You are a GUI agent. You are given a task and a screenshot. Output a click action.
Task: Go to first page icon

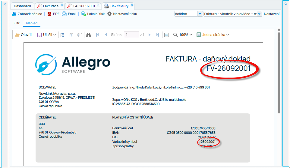pyautogui.click(x=97, y=35)
